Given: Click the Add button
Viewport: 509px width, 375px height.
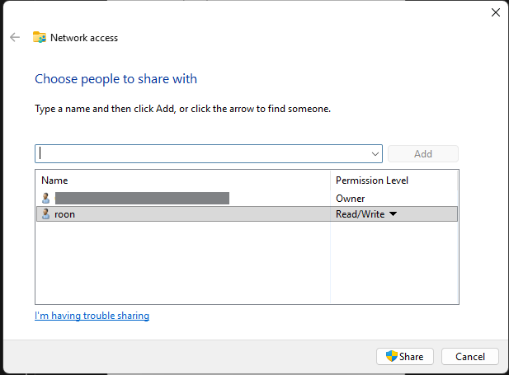Looking at the screenshot, I should pos(423,154).
